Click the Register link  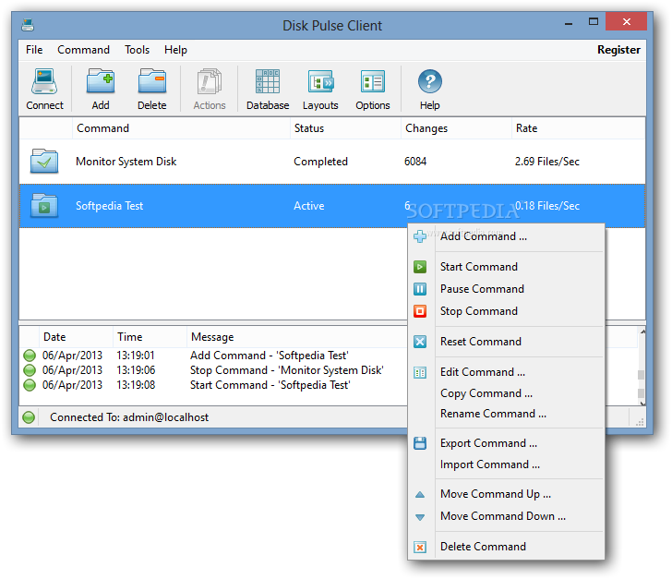pos(618,50)
